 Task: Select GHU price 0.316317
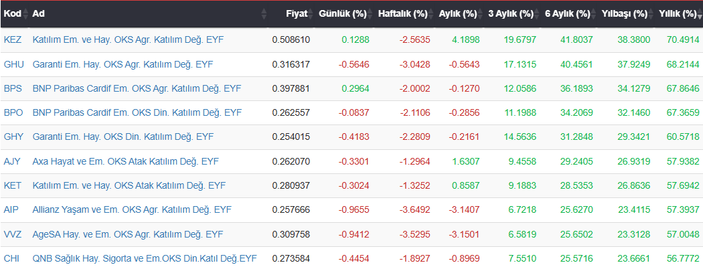click(291, 64)
